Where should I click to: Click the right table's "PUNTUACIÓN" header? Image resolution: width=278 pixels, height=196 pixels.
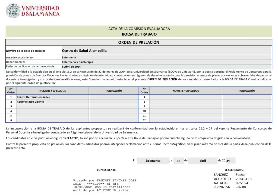(x=247, y=91)
